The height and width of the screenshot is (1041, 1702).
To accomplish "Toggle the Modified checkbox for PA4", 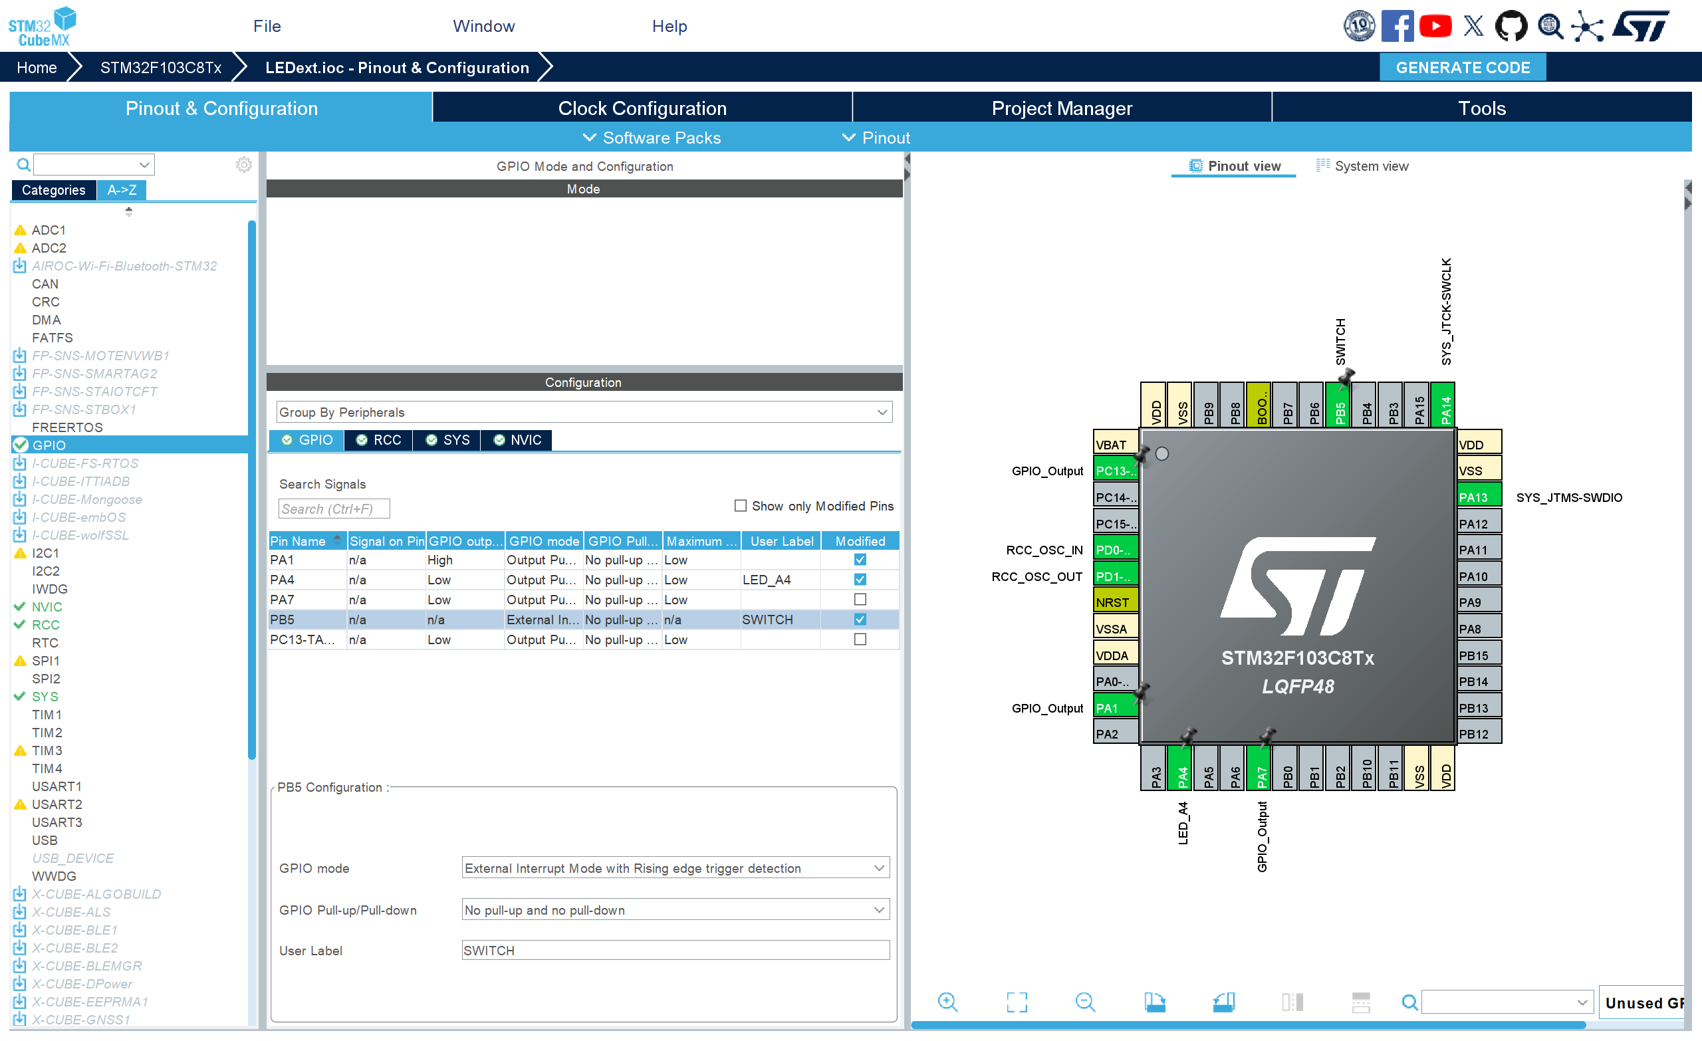I will (x=860, y=580).
